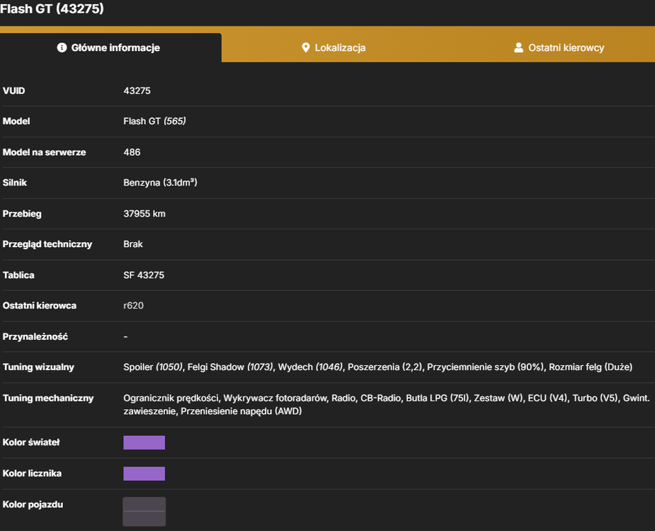Click the Wydech (1046) entry

(x=310, y=367)
